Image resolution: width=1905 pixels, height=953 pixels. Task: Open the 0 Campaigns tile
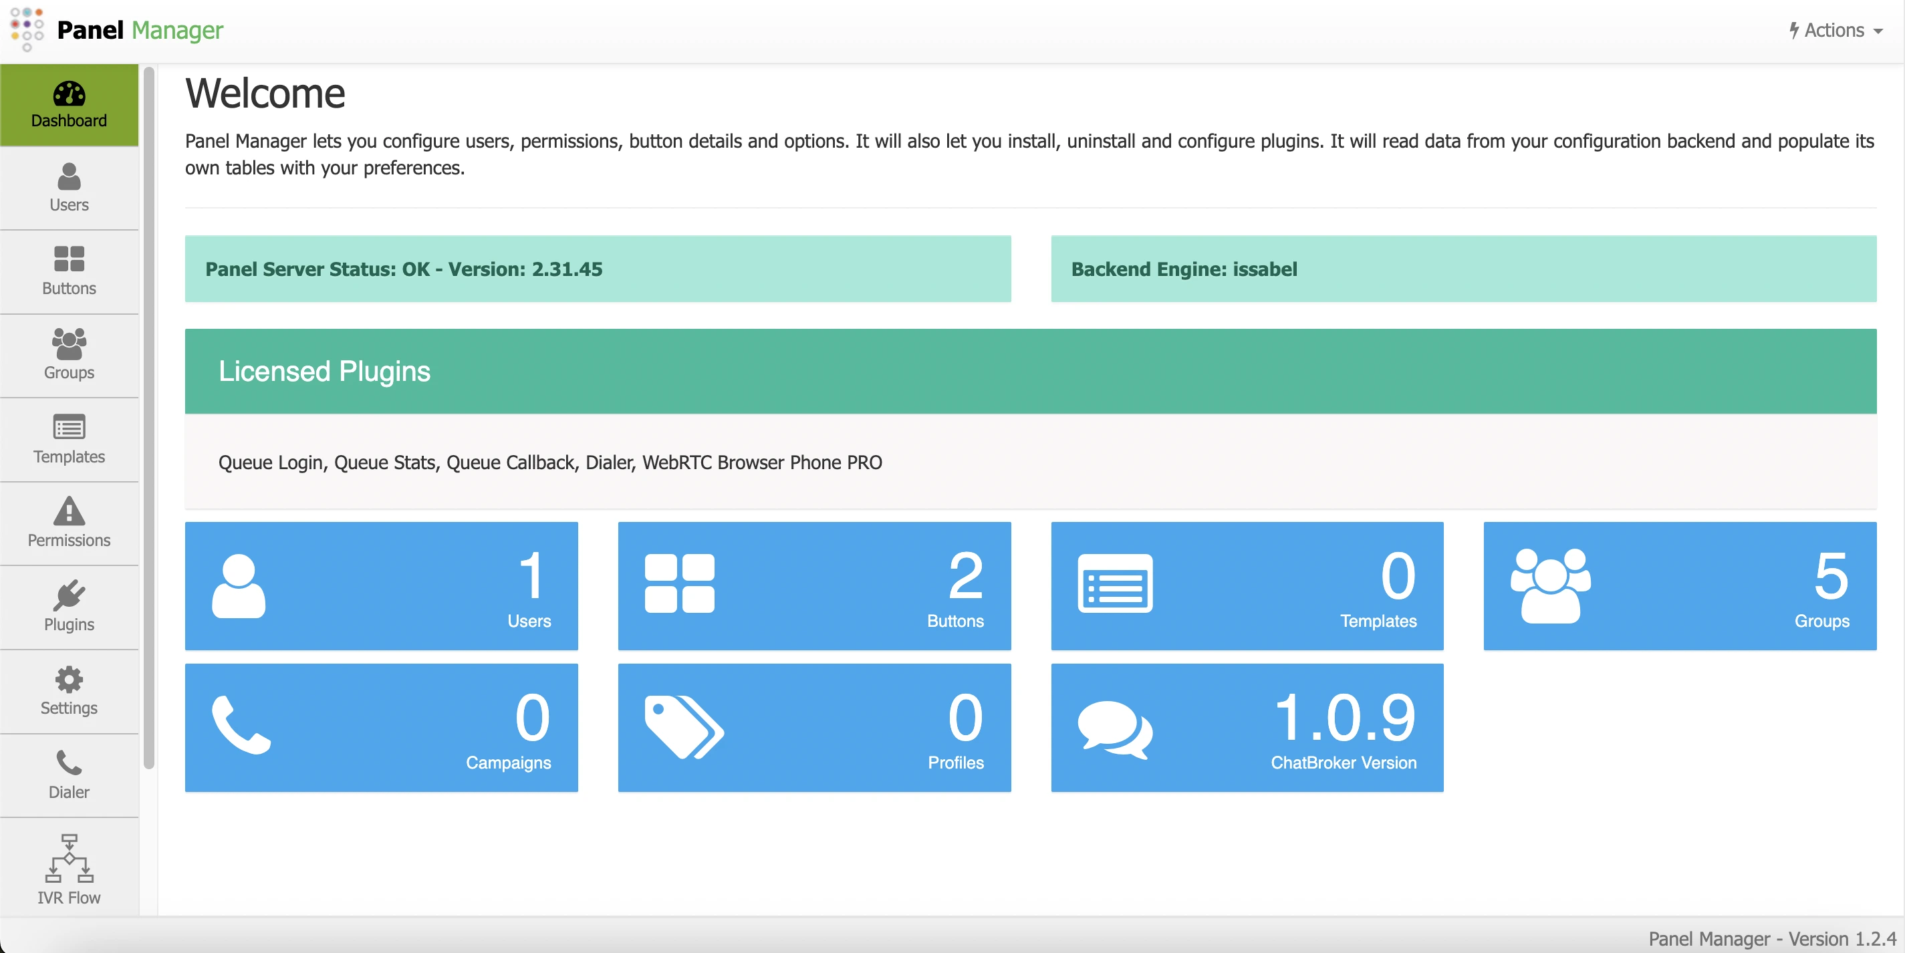coord(381,728)
